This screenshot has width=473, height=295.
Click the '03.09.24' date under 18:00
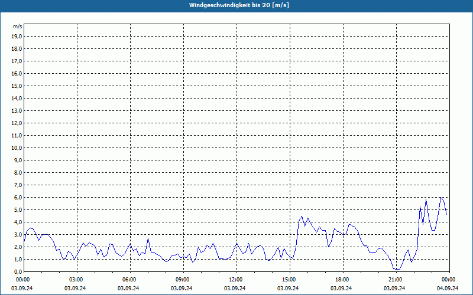(342, 289)
